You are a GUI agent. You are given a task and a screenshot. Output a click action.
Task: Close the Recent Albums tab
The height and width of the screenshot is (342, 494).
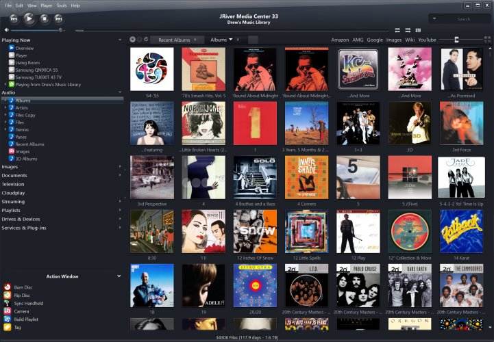coord(195,40)
